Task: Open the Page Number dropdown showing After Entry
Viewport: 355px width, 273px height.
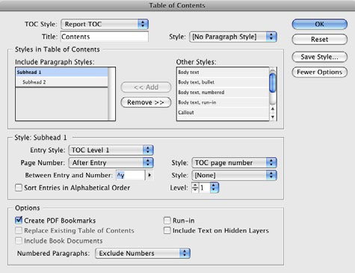Action: (x=111, y=162)
